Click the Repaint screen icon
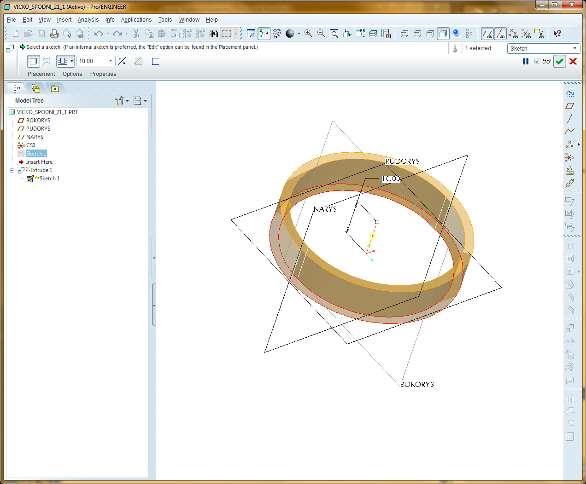This screenshot has width=586, height=484. 251,34
